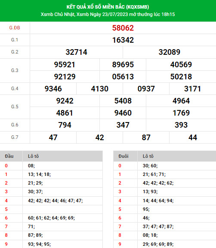Viewport: 216px width, 248px height.
Task: Click the G.7 row label
Action: click(15, 137)
